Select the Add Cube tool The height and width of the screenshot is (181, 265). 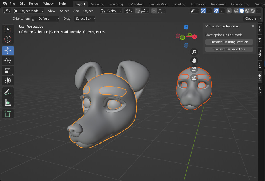pos(8,114)
